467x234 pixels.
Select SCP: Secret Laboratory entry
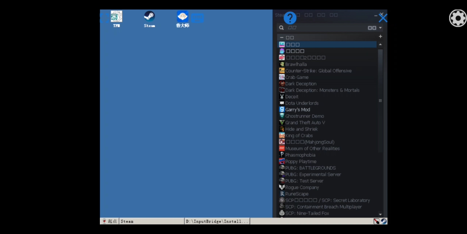coord(327,200)
